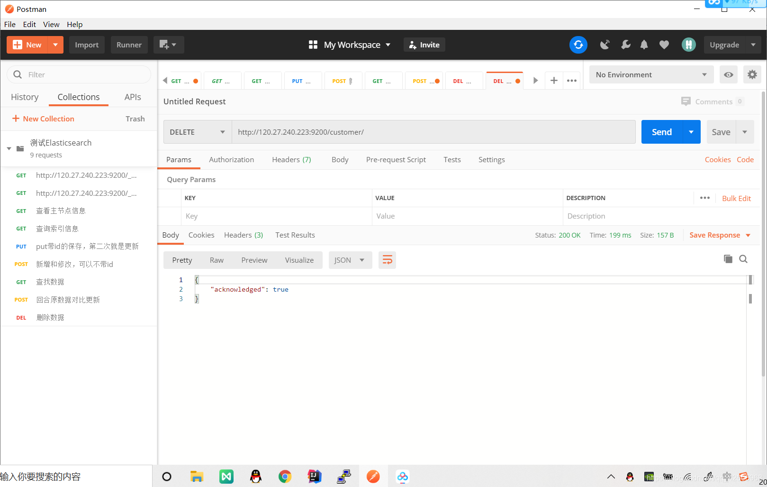Switch response view to Raw
Viewport: 767px width, 487px height.
217,260
